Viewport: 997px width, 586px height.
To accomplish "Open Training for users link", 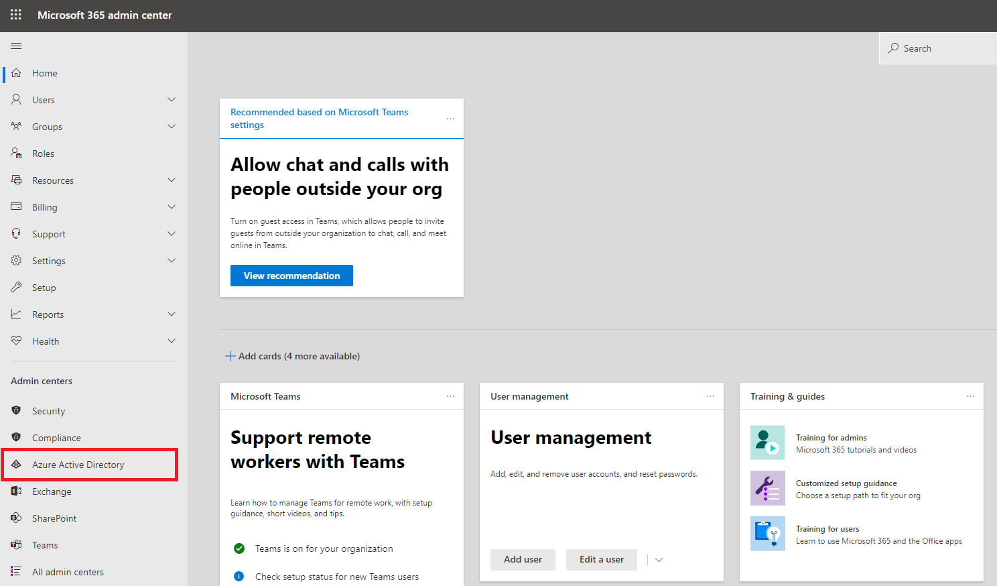I will [827, 529].
